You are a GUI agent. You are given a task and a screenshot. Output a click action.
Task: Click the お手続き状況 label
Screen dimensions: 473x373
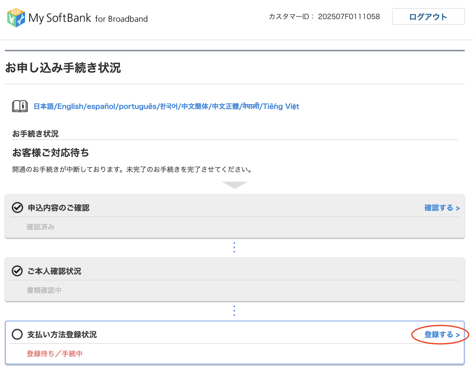pyautogui.click(x=35, y=134)
